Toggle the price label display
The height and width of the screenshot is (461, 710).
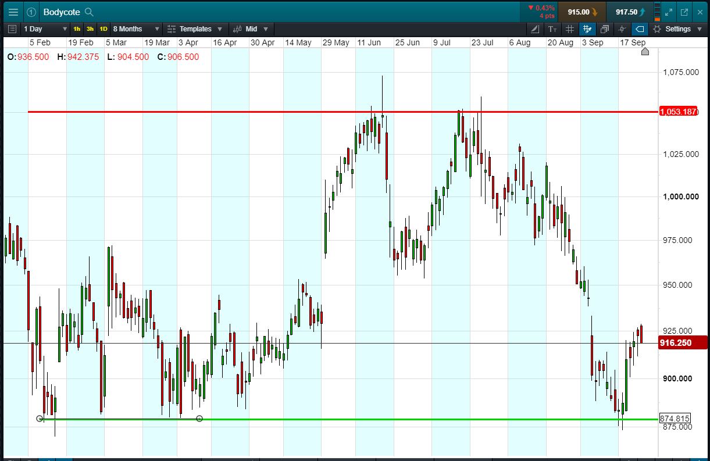point(640,29)
